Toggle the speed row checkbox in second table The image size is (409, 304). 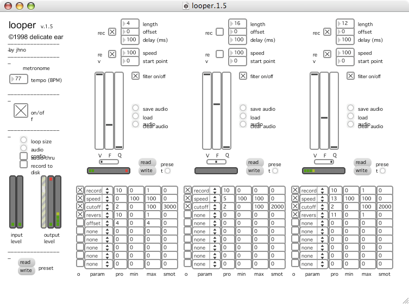tap(187, 198)
